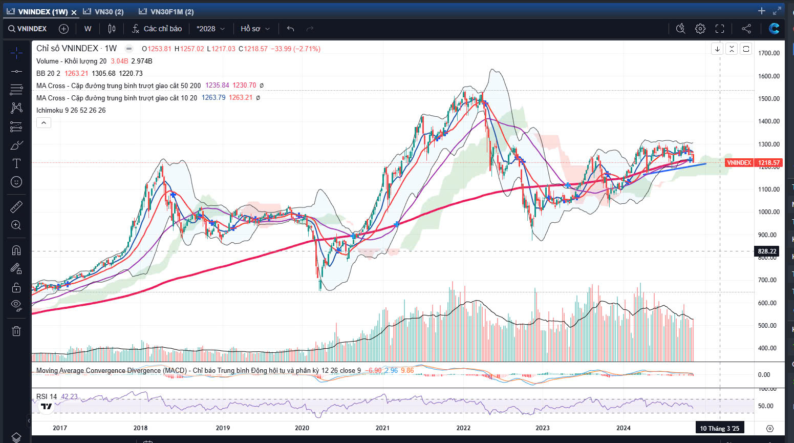Select the RSI 14 indicator legend
The image size is (794, 443).
tap(47, 396)
